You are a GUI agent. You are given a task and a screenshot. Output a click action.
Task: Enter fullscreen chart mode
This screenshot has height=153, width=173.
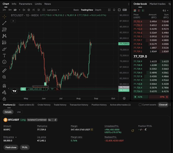click(109, 10)
